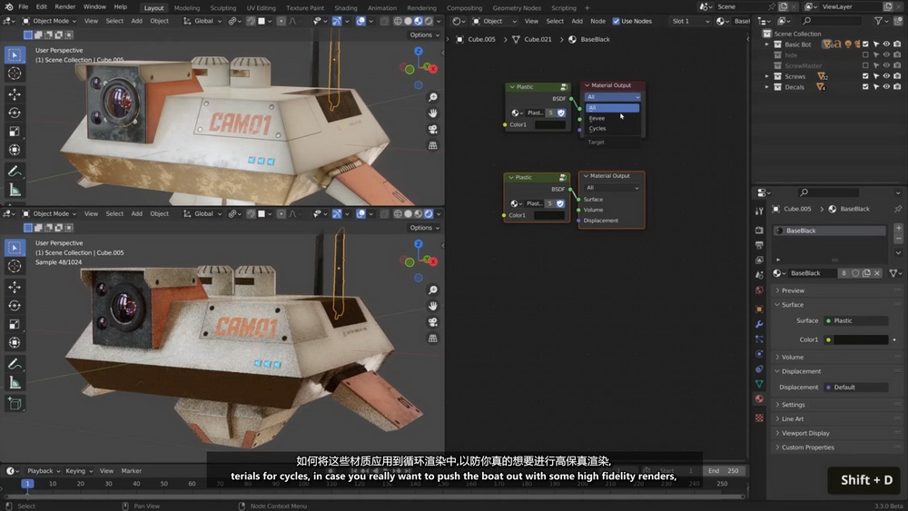
Task: Select the Add Cube tool in lower viewport
Action: [x=15, y=403]
